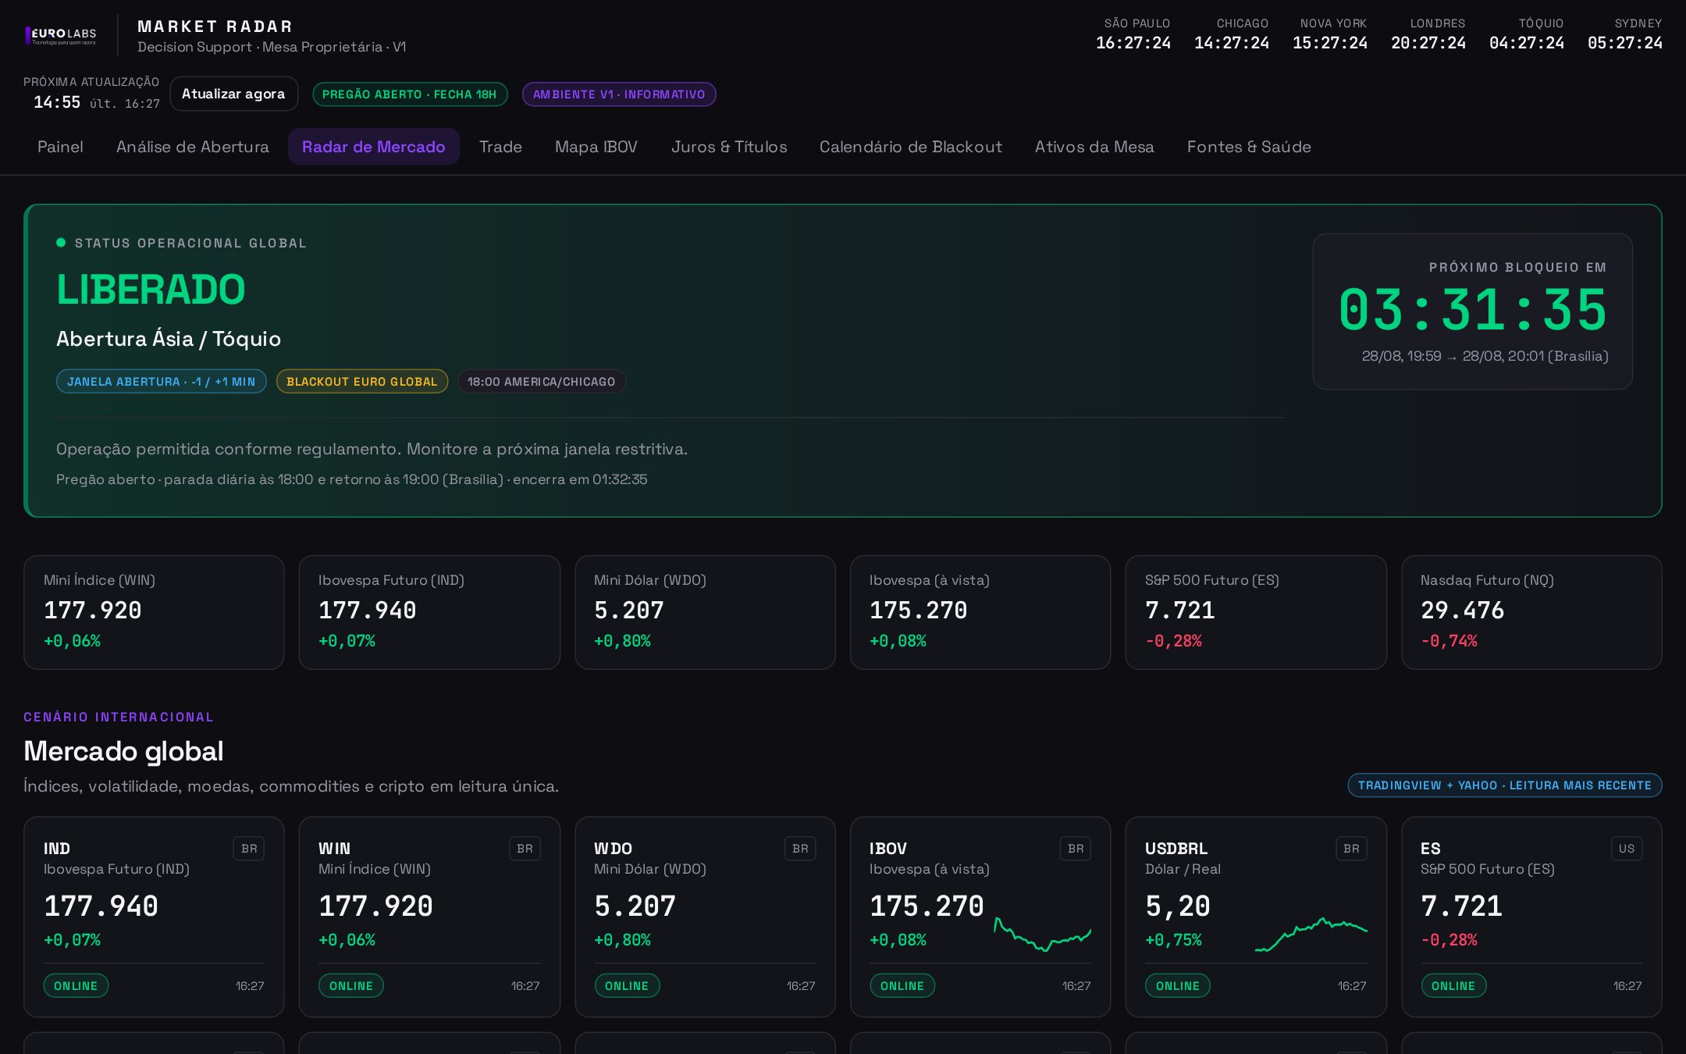This screenshot has width=1686, height=1054.
Task: Click the 14:55 próxima atualização time
Action: click(x=57, y=102)
